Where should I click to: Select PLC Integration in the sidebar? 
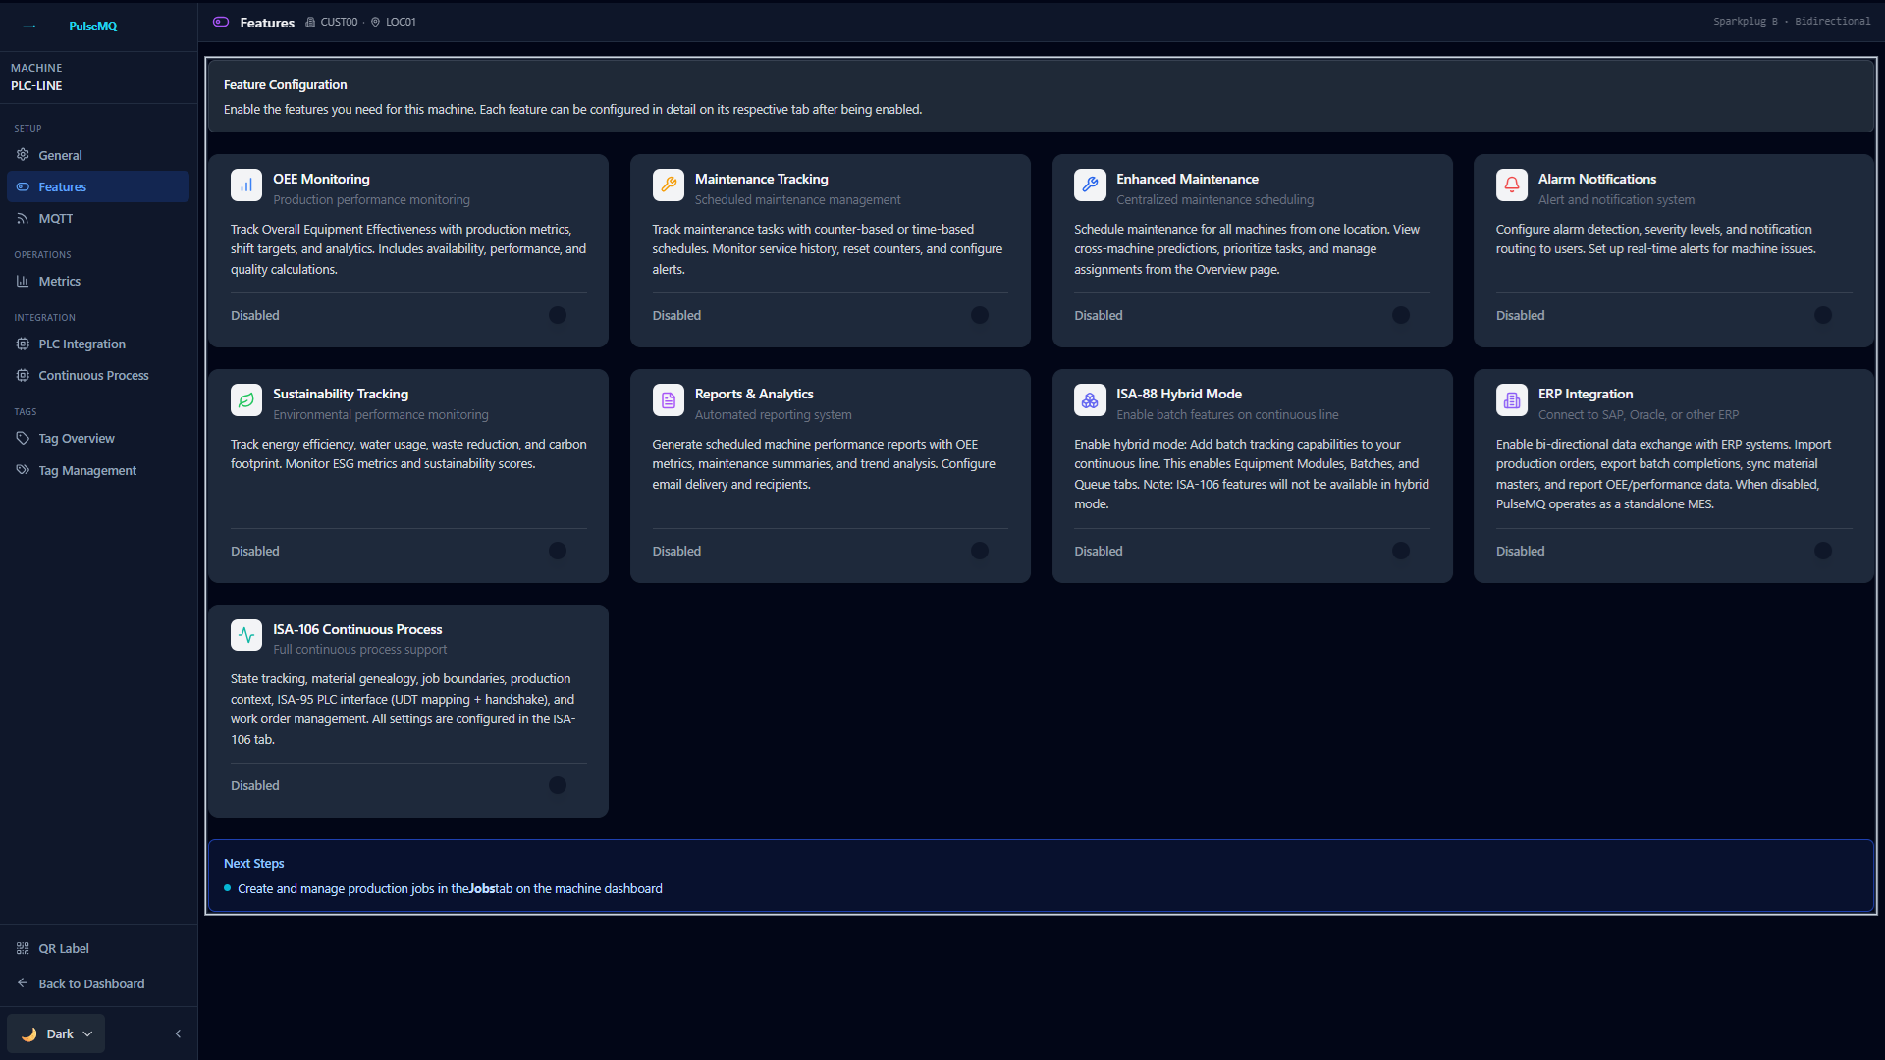(x=81, y=344)
